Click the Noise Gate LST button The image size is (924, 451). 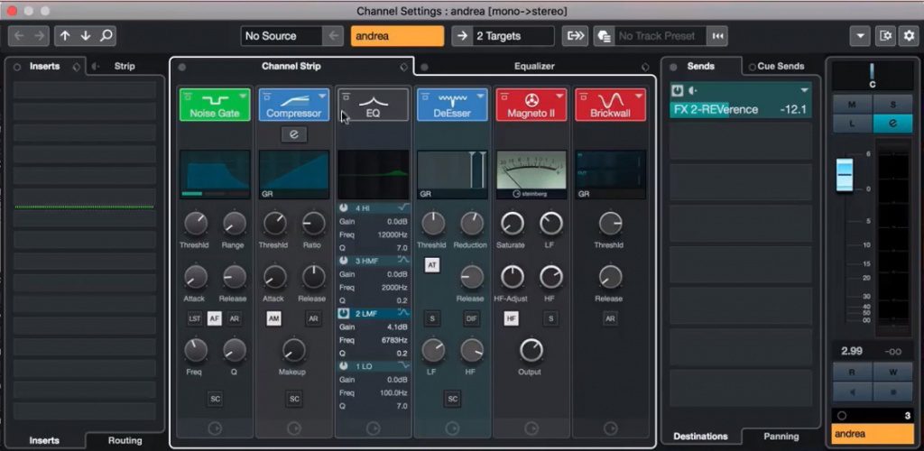click(195, 318)
